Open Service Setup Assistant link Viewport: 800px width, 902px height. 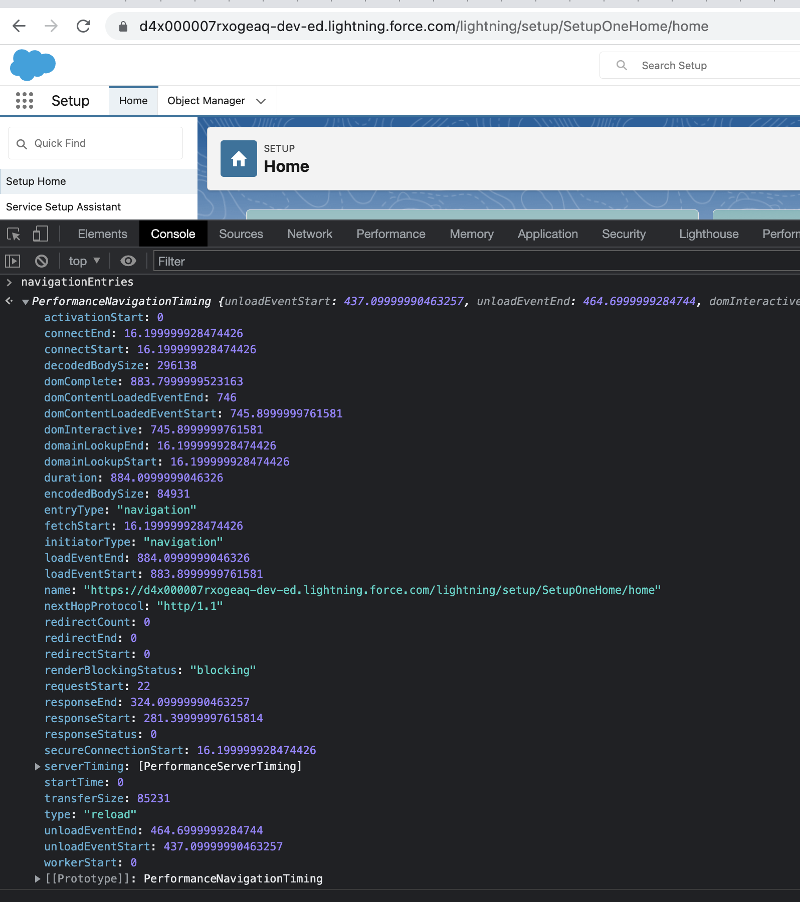coord(63,207)
